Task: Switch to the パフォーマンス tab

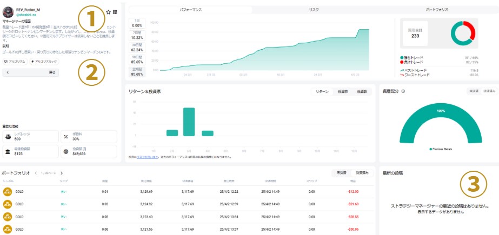Action: pyautogui.click(x=190, y=10)
